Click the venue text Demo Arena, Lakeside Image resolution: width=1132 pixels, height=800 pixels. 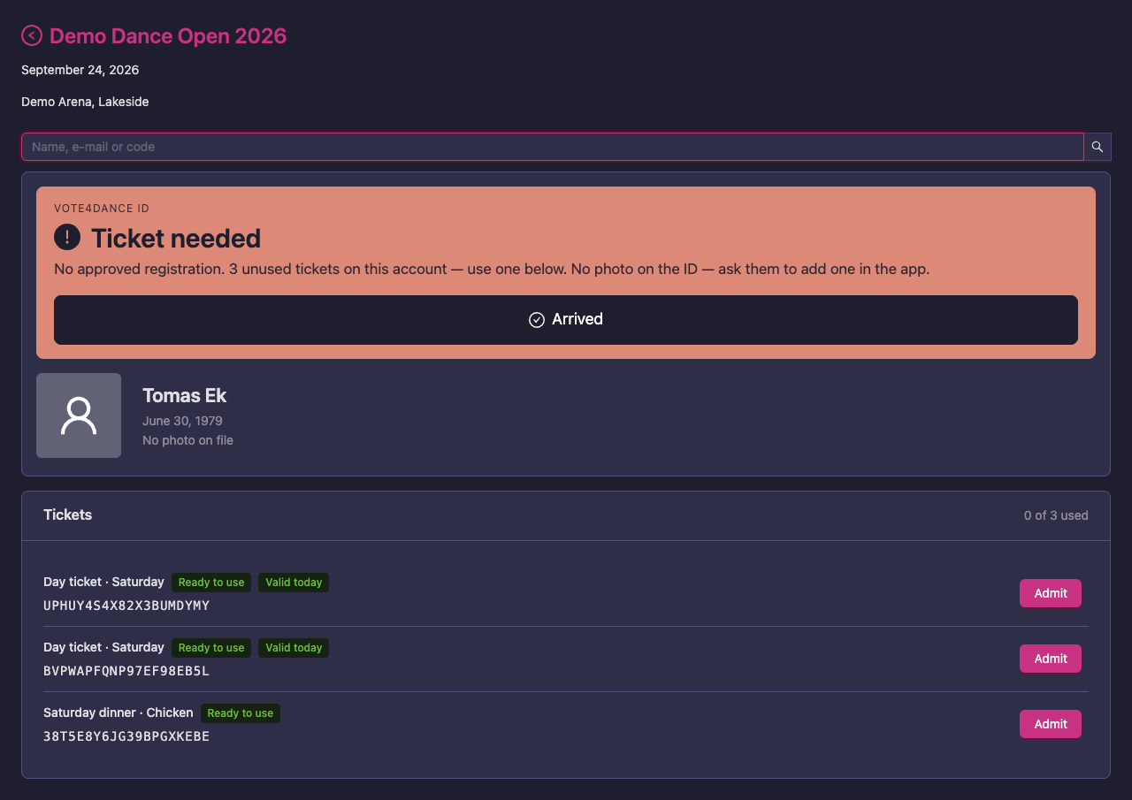coord(85,102)
